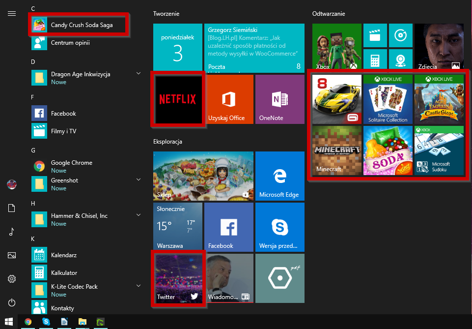Open the OneNote tile
The height and width of the screenshot is (329, 472).
click(280, 99)
